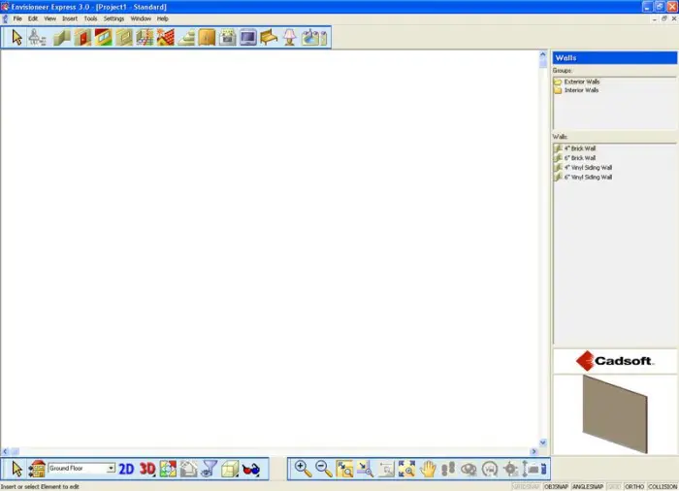The image size is (679, 491).
Task: Toggle OBJSNAP in status bar
Action: point(557,486)
